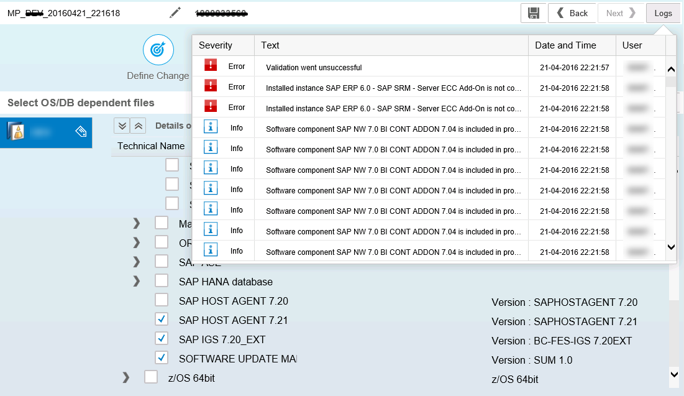This screenshot has width=684, height=396.
Task: Click Version : BC-FES-IGS 7.20EXT text
Action: click(x=562, y=341)
